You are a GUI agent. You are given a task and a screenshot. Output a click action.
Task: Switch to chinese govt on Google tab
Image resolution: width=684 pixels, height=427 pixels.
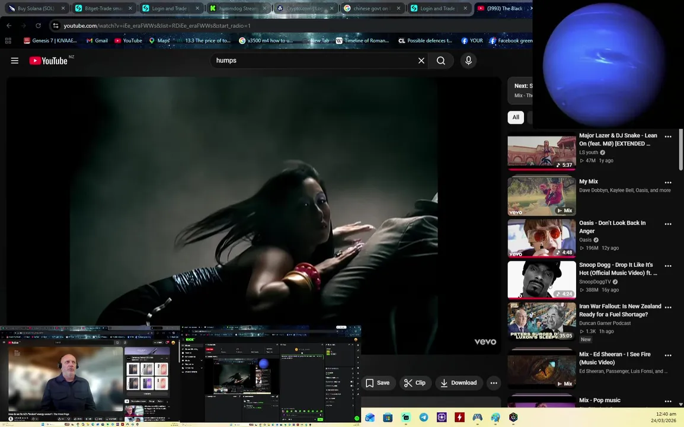(x=372, y=8)
